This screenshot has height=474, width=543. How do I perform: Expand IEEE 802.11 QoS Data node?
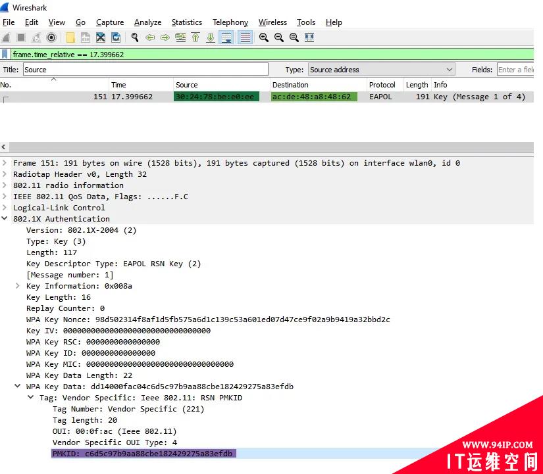(x=5, y=196)
